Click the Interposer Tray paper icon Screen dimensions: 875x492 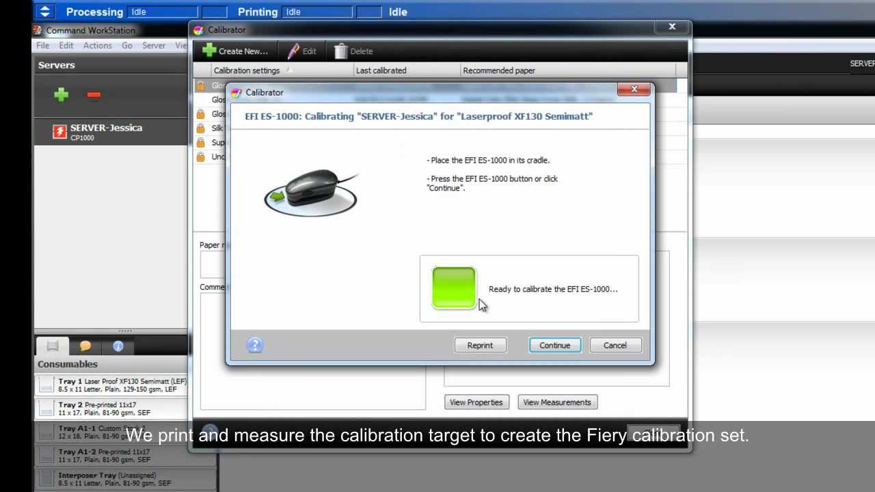[46, 478]
